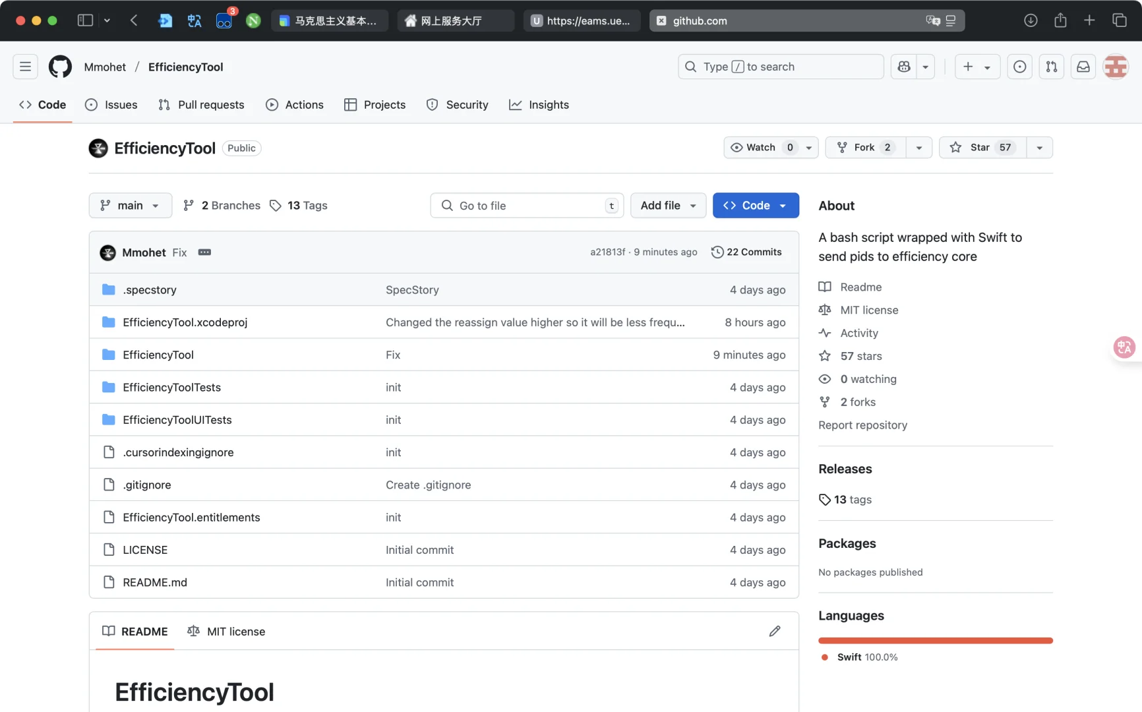Image resolution: width=1142 pixels, height=712 pixels.
Task: Click the reader view icon in address bar
Action: tap(951, 20)
